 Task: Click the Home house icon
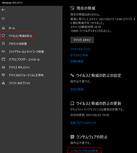[3, 28]
